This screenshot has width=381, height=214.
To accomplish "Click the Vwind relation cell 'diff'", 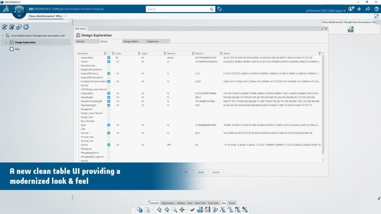I will (x=169, y=145).
